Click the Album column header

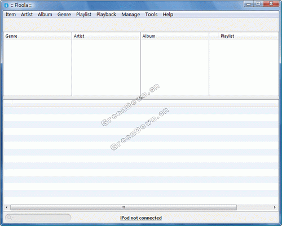(175, 36)
